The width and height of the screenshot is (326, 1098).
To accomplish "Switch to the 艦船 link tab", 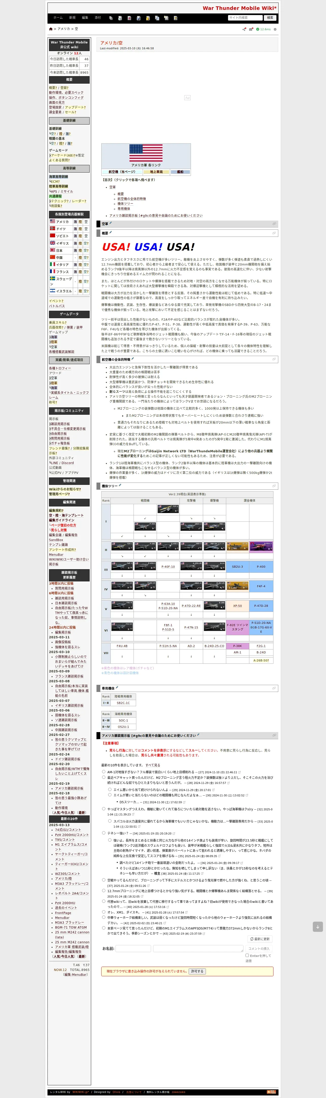I will pos(180,172).
